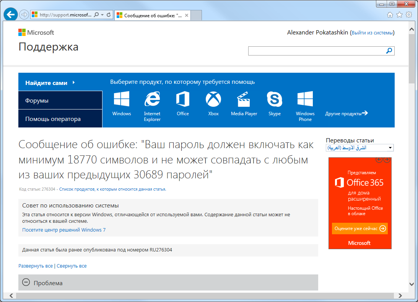Click the 'Оцените уже сейчас' button
This screenshot has width=418, height=302.
[x=359, y=229]
